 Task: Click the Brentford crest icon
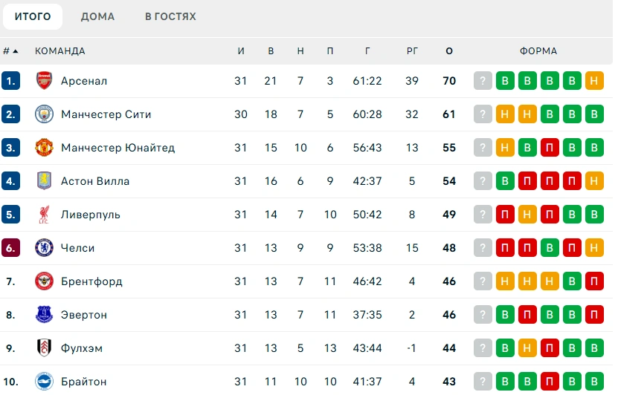click(45, 281)
